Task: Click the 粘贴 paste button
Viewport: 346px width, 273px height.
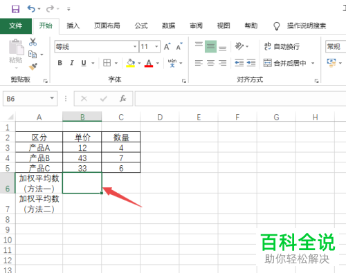Action: [x=16, y=53]
